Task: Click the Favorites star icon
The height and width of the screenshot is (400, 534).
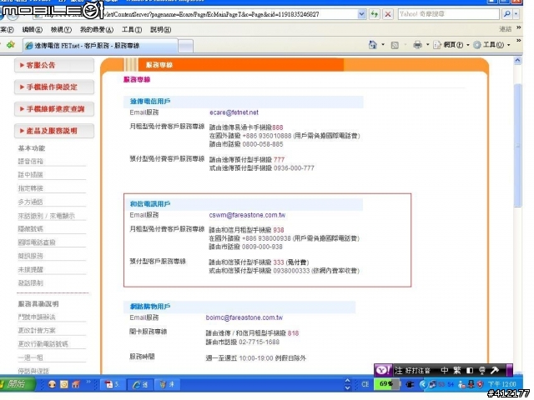Action: click(11, 44)
